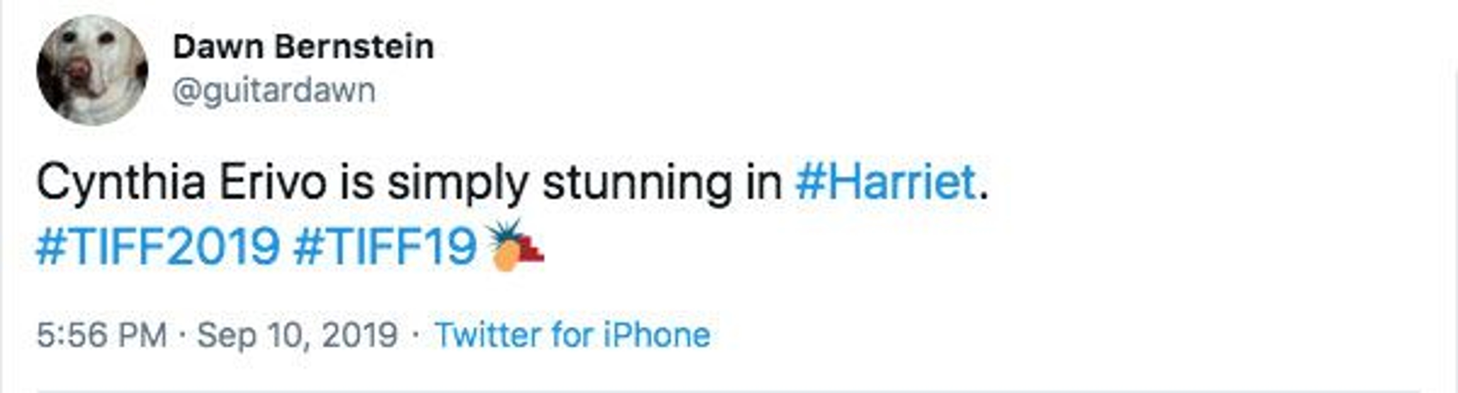
Task: Click the word Erivo in the tweet
Action: (273, 182)
